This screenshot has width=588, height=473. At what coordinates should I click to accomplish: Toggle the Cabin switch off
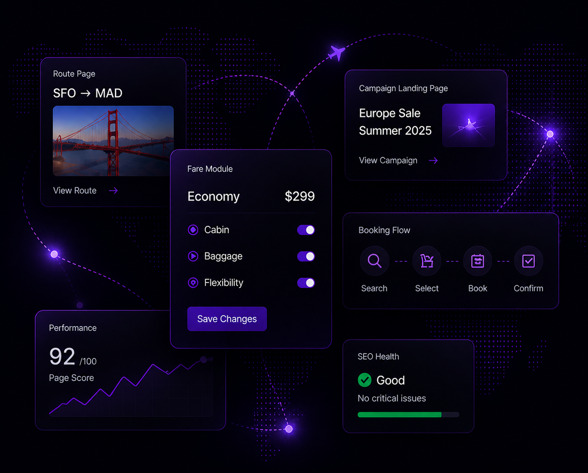click(306, 230)
